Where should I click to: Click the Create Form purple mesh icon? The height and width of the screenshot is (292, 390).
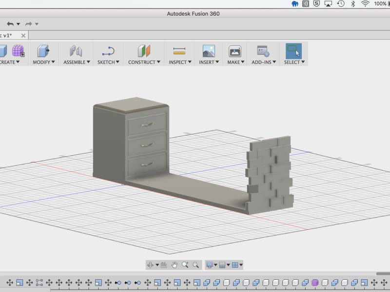coord(18,51)
